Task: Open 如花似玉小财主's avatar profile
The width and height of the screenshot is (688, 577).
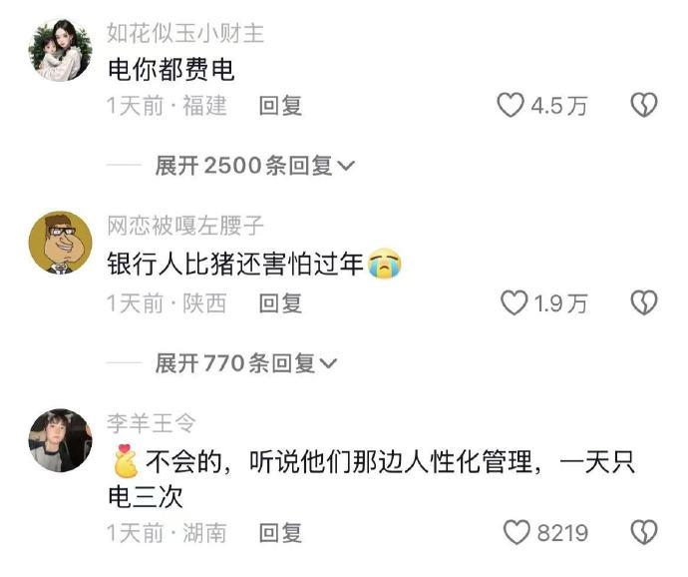Action: point(61,50)
